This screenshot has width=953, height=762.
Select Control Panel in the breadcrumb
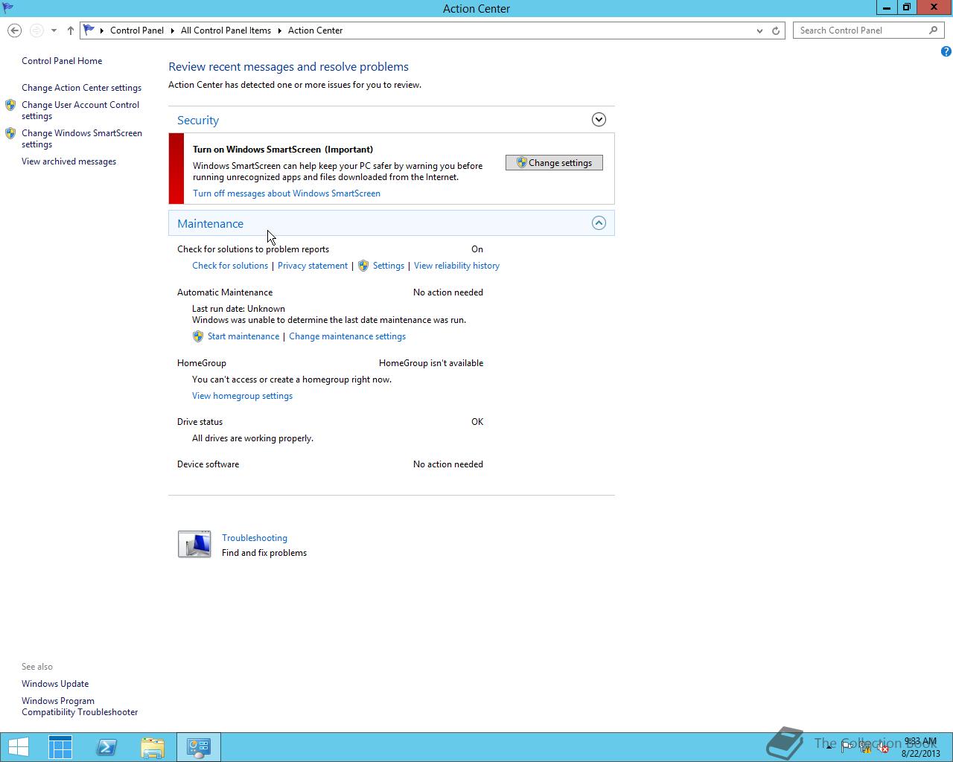pos(137,31)
